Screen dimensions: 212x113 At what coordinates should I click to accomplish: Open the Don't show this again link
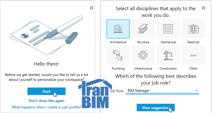tap(46, 101)
